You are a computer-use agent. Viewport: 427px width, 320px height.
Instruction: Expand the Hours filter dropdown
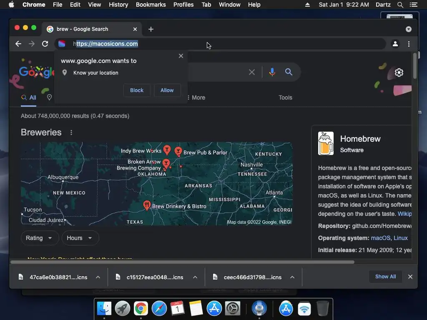point(80,238)
